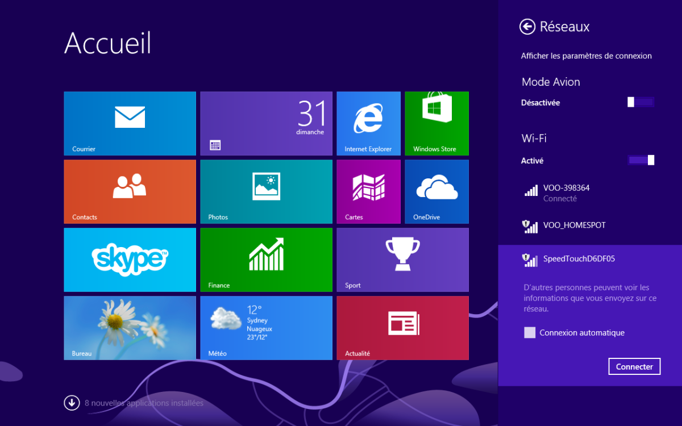
Task: Open the Bureau desktop tile
Action: [130, 328]
